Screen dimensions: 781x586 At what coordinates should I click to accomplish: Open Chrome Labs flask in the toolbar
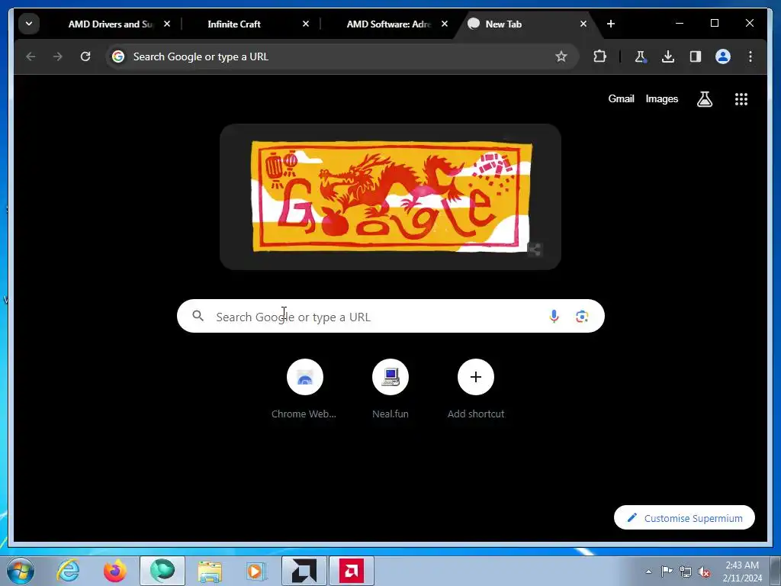point(640,56)
